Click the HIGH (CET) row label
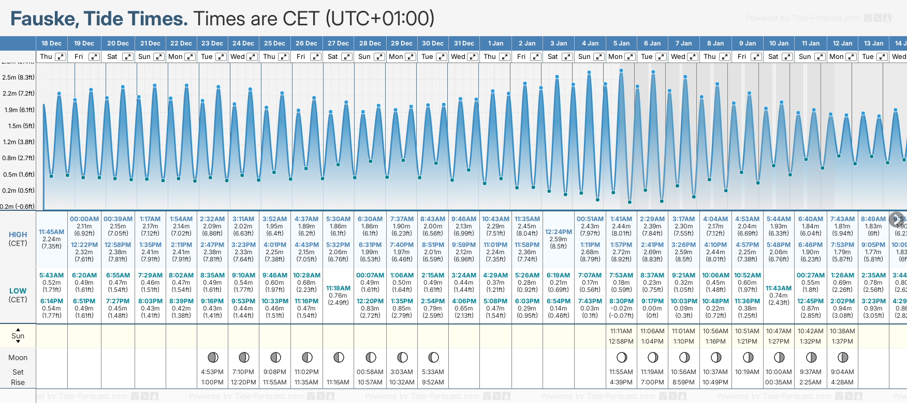 [18, 239]
